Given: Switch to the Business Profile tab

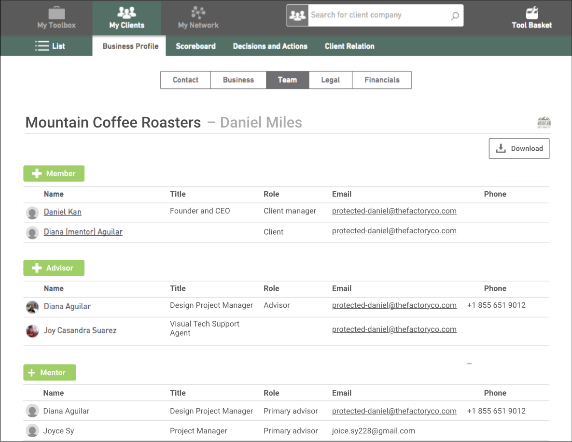Looking at the screenshot, I should (x=130, y=46).
